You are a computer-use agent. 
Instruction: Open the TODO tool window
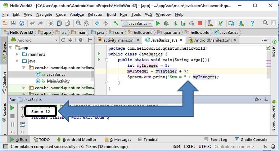coord(42,140)
